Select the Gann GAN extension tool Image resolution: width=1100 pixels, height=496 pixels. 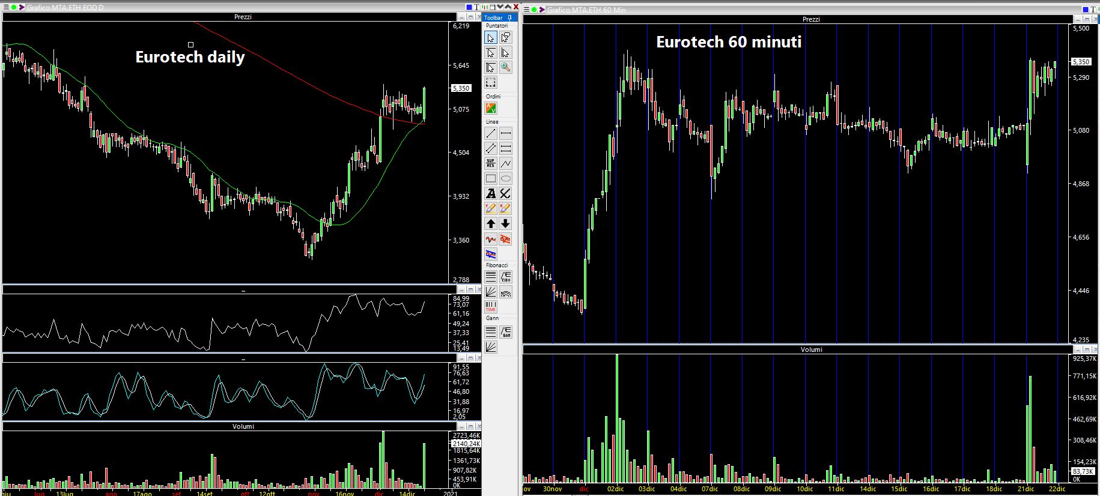(506, 331)
